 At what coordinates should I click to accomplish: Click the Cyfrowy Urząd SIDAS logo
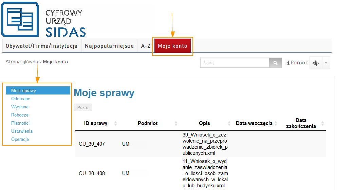43,19
